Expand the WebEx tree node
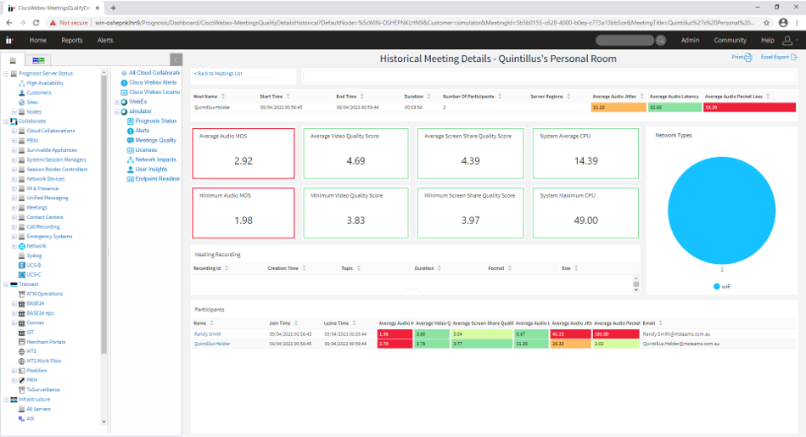The width and height of the screenshot is (806, 437). pyautogui.click(x=117, y=101)
